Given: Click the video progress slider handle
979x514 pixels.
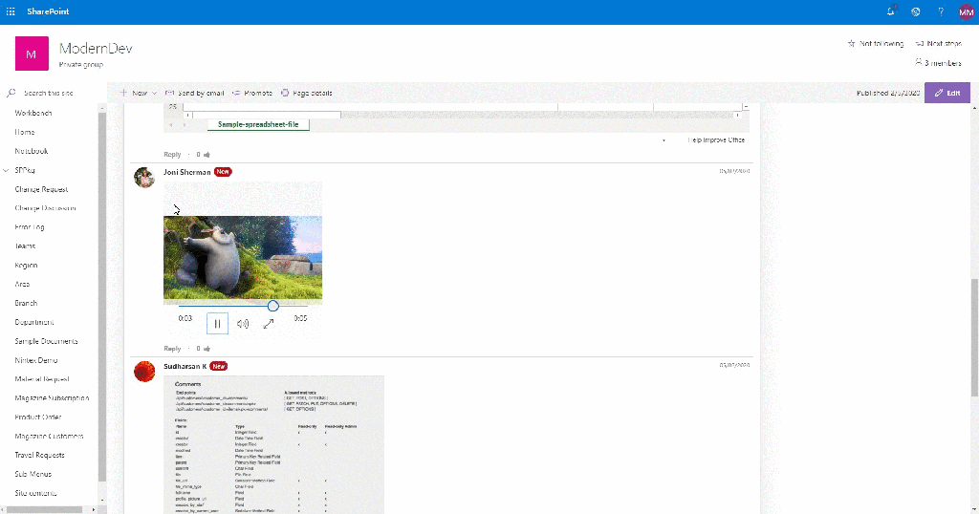Looking at the screenshot, I should coord(272,306).
